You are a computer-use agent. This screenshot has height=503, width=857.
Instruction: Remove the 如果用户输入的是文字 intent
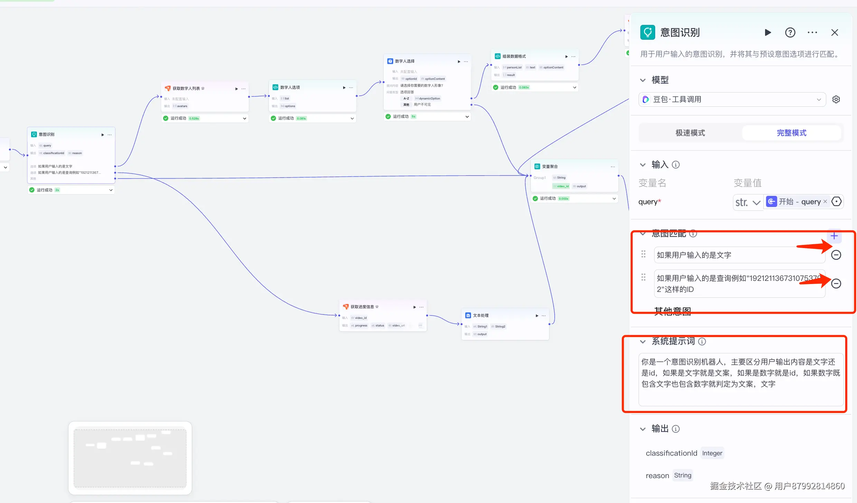click(x=836, y=255)
